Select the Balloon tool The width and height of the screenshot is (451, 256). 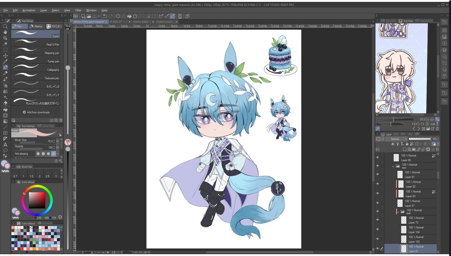5,150
